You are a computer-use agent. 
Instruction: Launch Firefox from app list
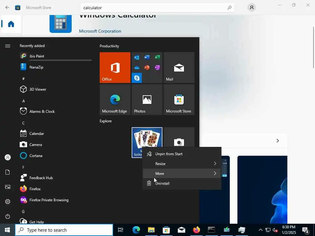[x=56, y=189]
